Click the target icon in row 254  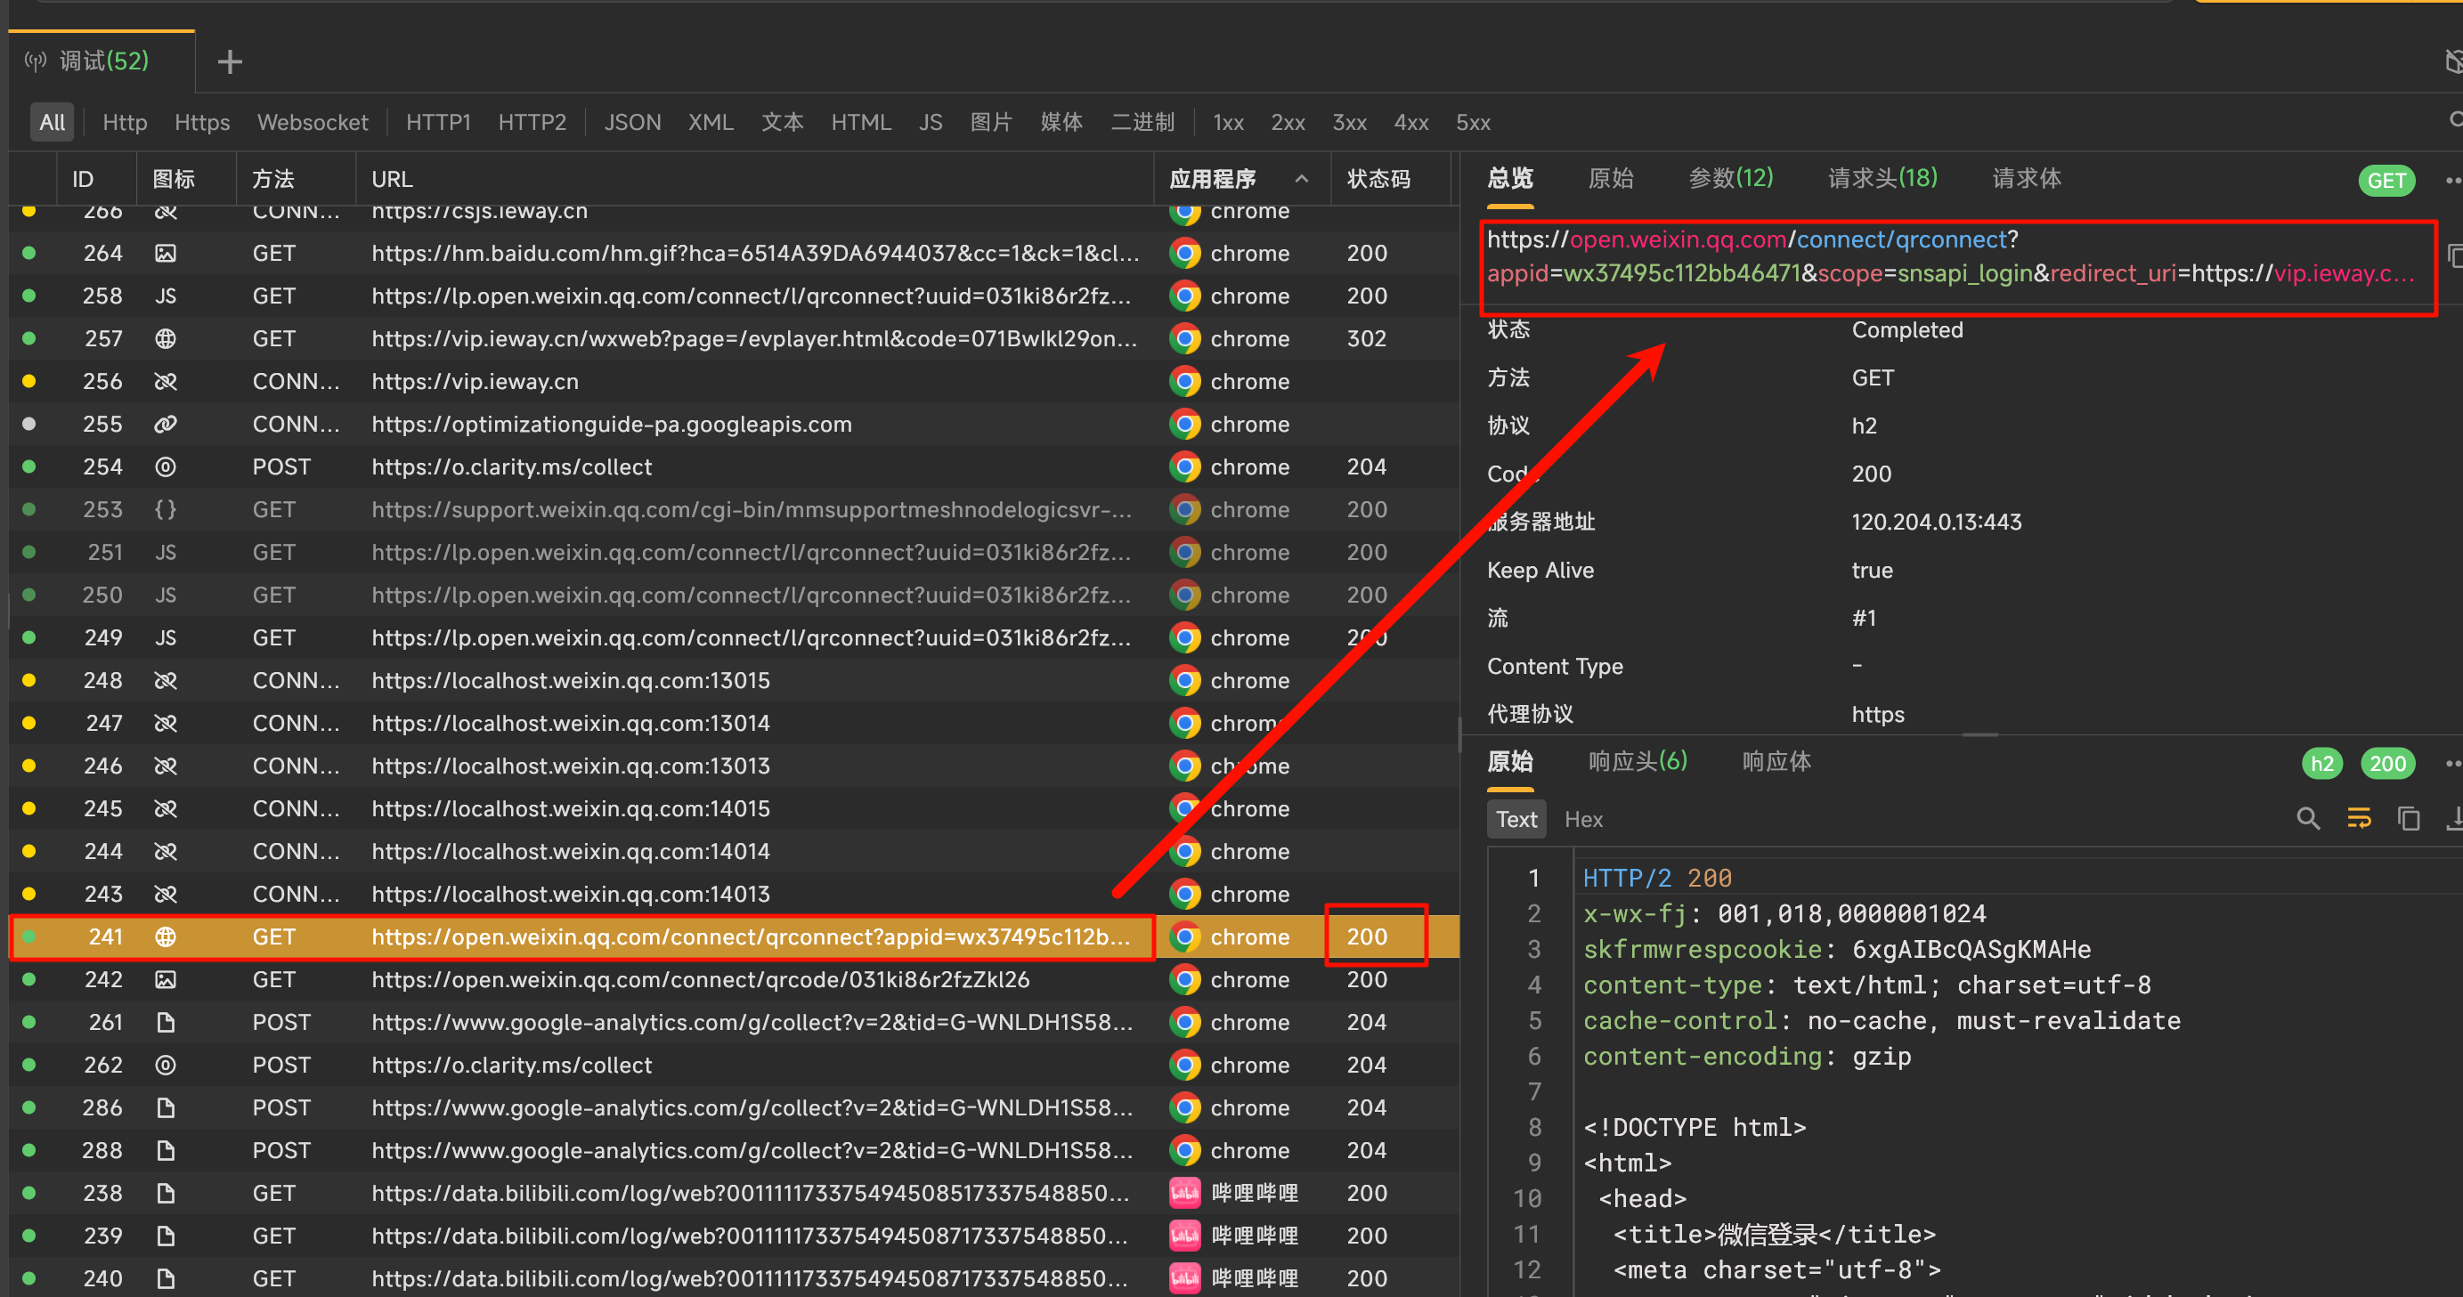tap(166, 467)
